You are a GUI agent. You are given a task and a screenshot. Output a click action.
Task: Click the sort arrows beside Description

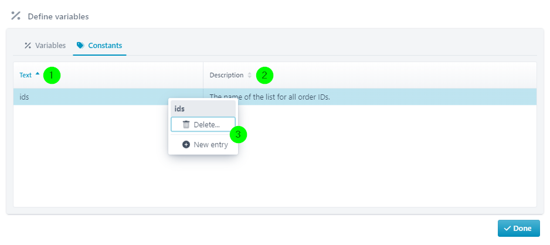click(249, 75)
